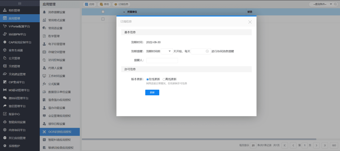Viewport: 340px width, 151px height.
Task: Click the per-page count field showing 20
Action: tap(253, 145)
